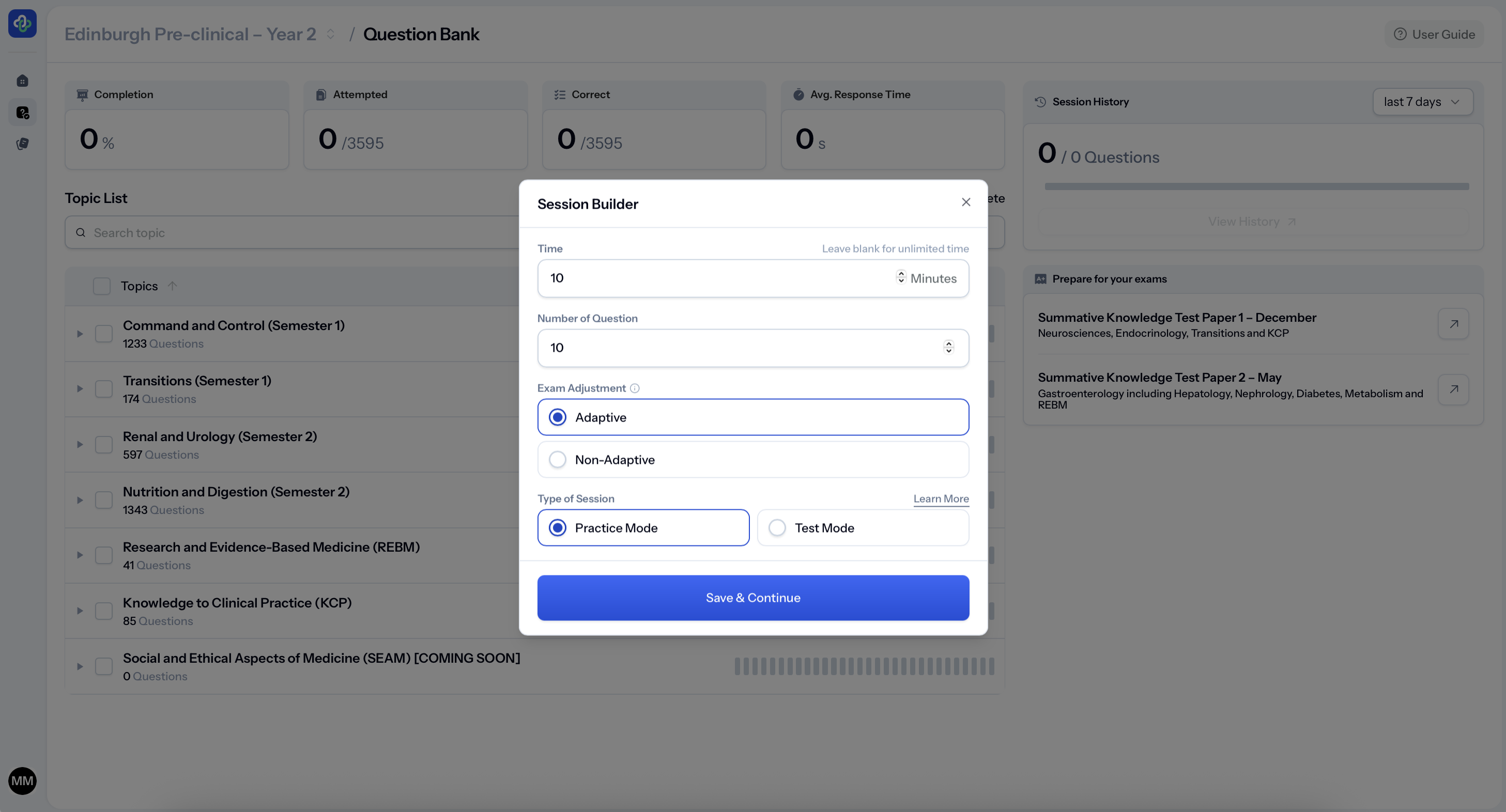Click Save & Continue button
Viewport: 1506px width, 812px height.
coord(752,598)
